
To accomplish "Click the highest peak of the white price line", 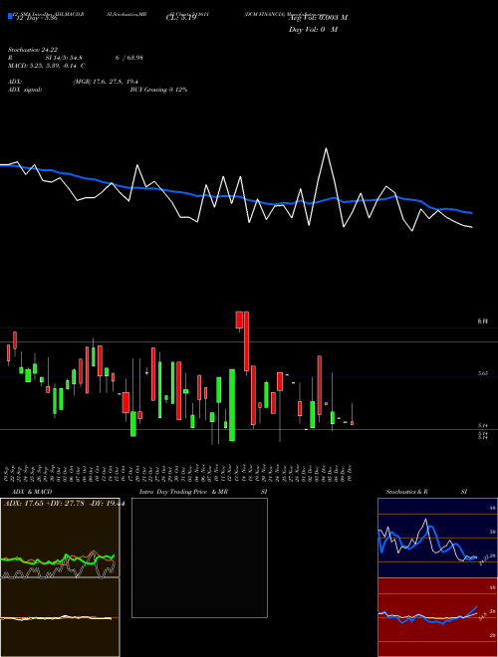I will (x=326, y=148).
